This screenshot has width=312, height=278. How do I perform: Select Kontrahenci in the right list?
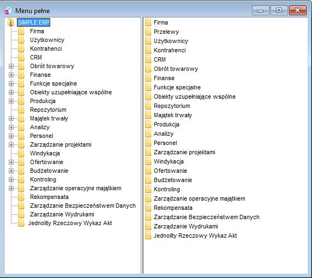pyautogui.click(x=170, y=50)
